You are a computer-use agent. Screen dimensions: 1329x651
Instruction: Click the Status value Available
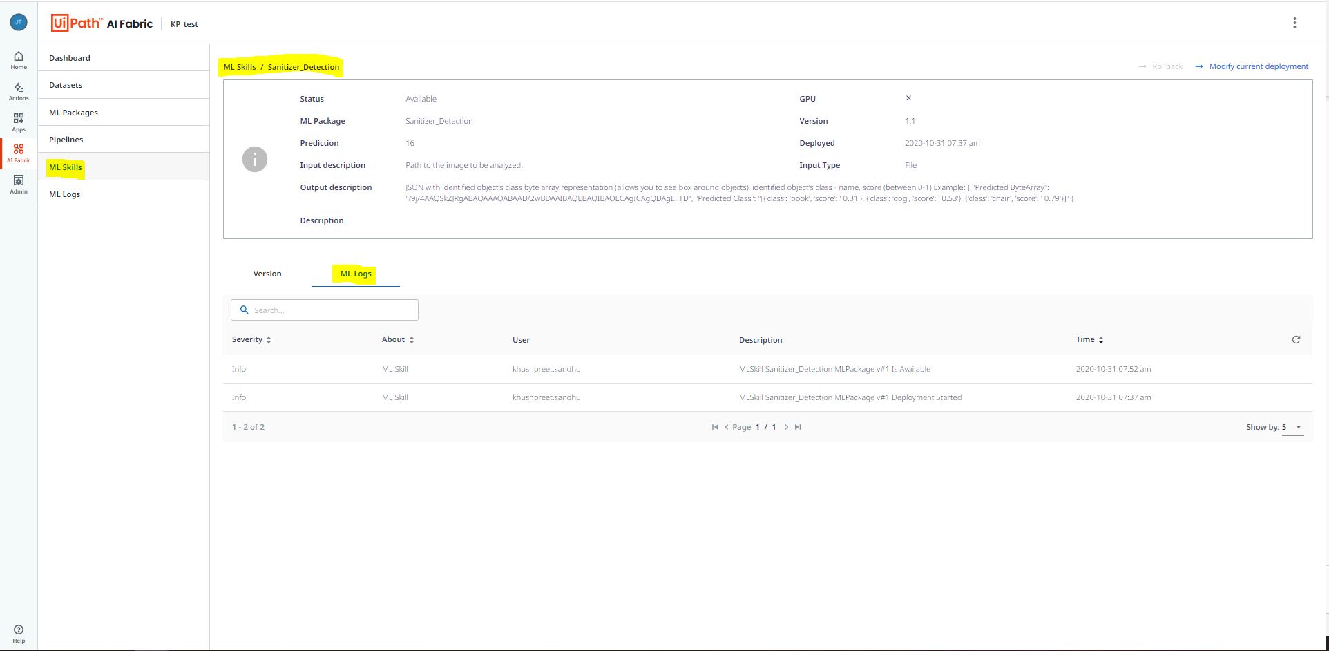click(421, 99)
